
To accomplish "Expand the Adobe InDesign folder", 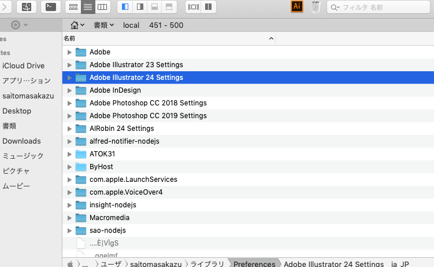I will 69,90.
